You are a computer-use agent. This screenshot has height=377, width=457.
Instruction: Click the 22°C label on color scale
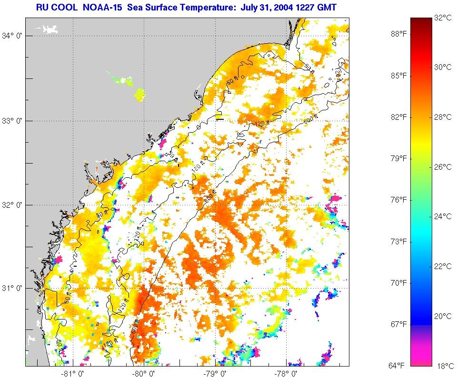click(x=443, y=266)
